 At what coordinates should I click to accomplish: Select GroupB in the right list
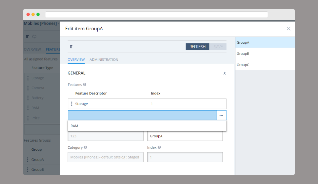click(x=265, y=53)
